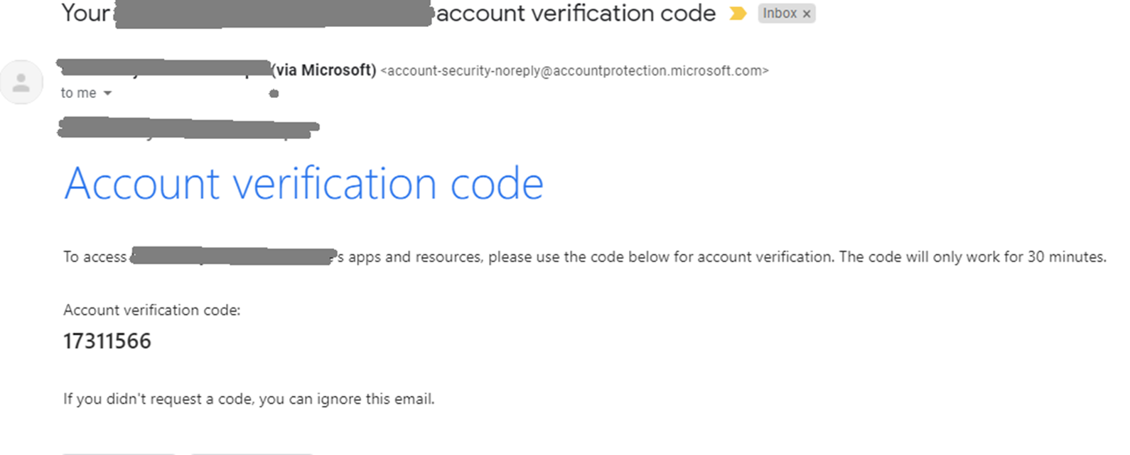The height and width of the screenshot is (455, 1130).
Task: Click the "Account verification code:" label
Action: (151, 310)
